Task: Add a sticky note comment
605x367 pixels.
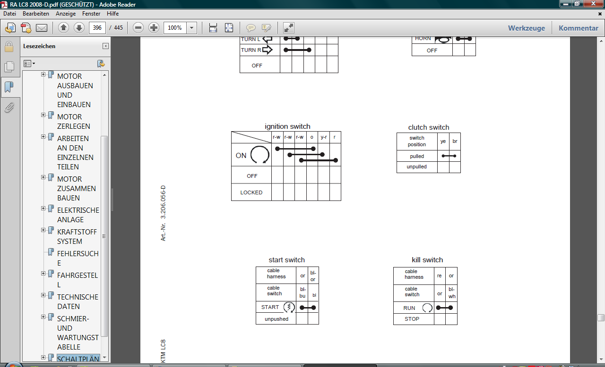Action: (251, 28)
